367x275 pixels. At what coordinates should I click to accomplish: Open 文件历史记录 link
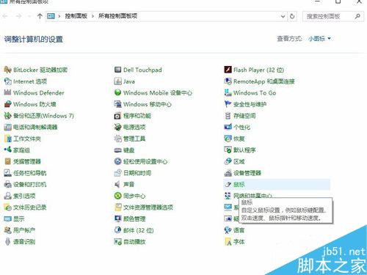click(x=29, y=208)
